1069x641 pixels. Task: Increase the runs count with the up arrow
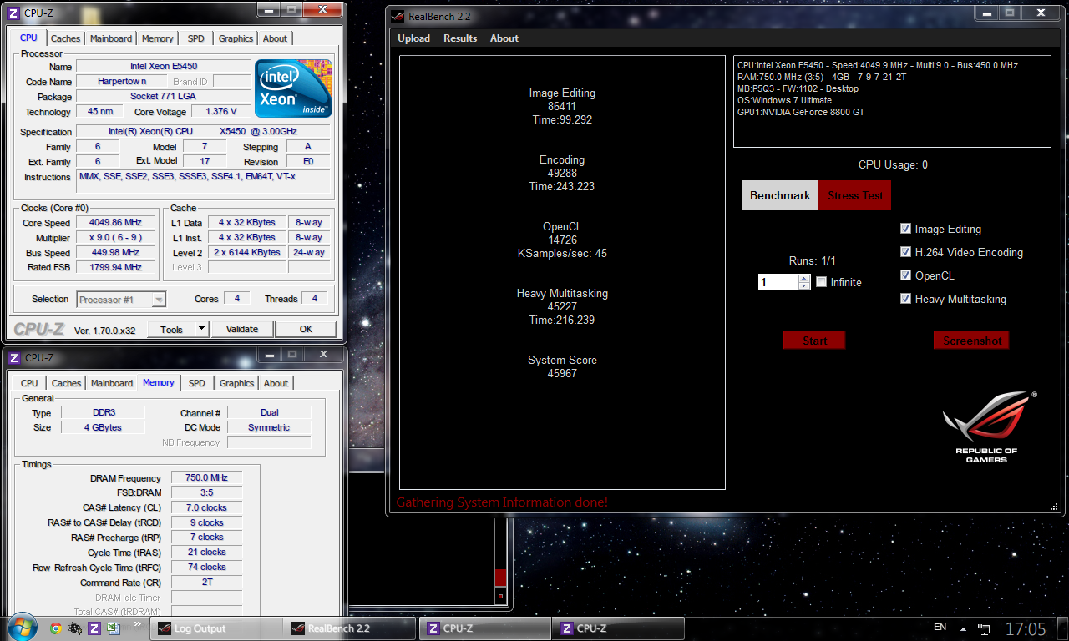804,278
